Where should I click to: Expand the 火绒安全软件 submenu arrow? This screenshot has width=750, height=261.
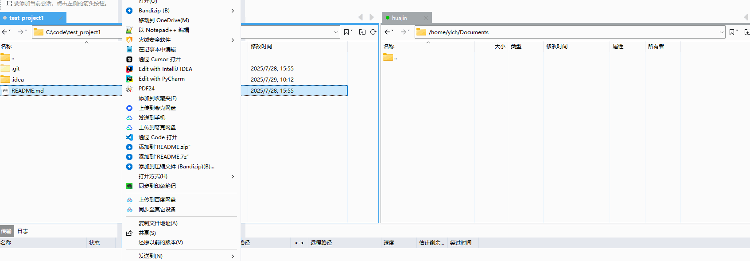click(233, 40)
